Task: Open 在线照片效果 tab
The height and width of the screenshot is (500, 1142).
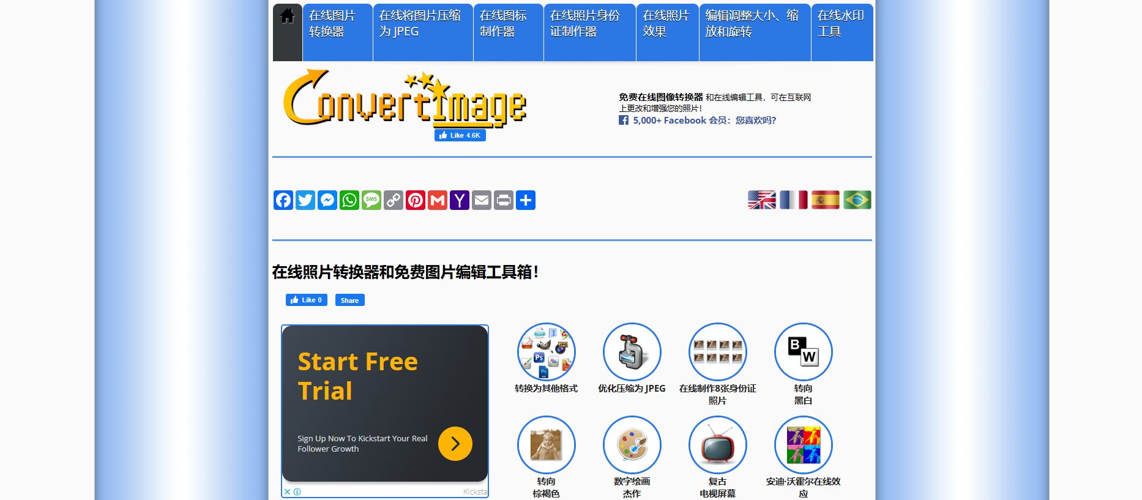Action: (x=668, y=32)
